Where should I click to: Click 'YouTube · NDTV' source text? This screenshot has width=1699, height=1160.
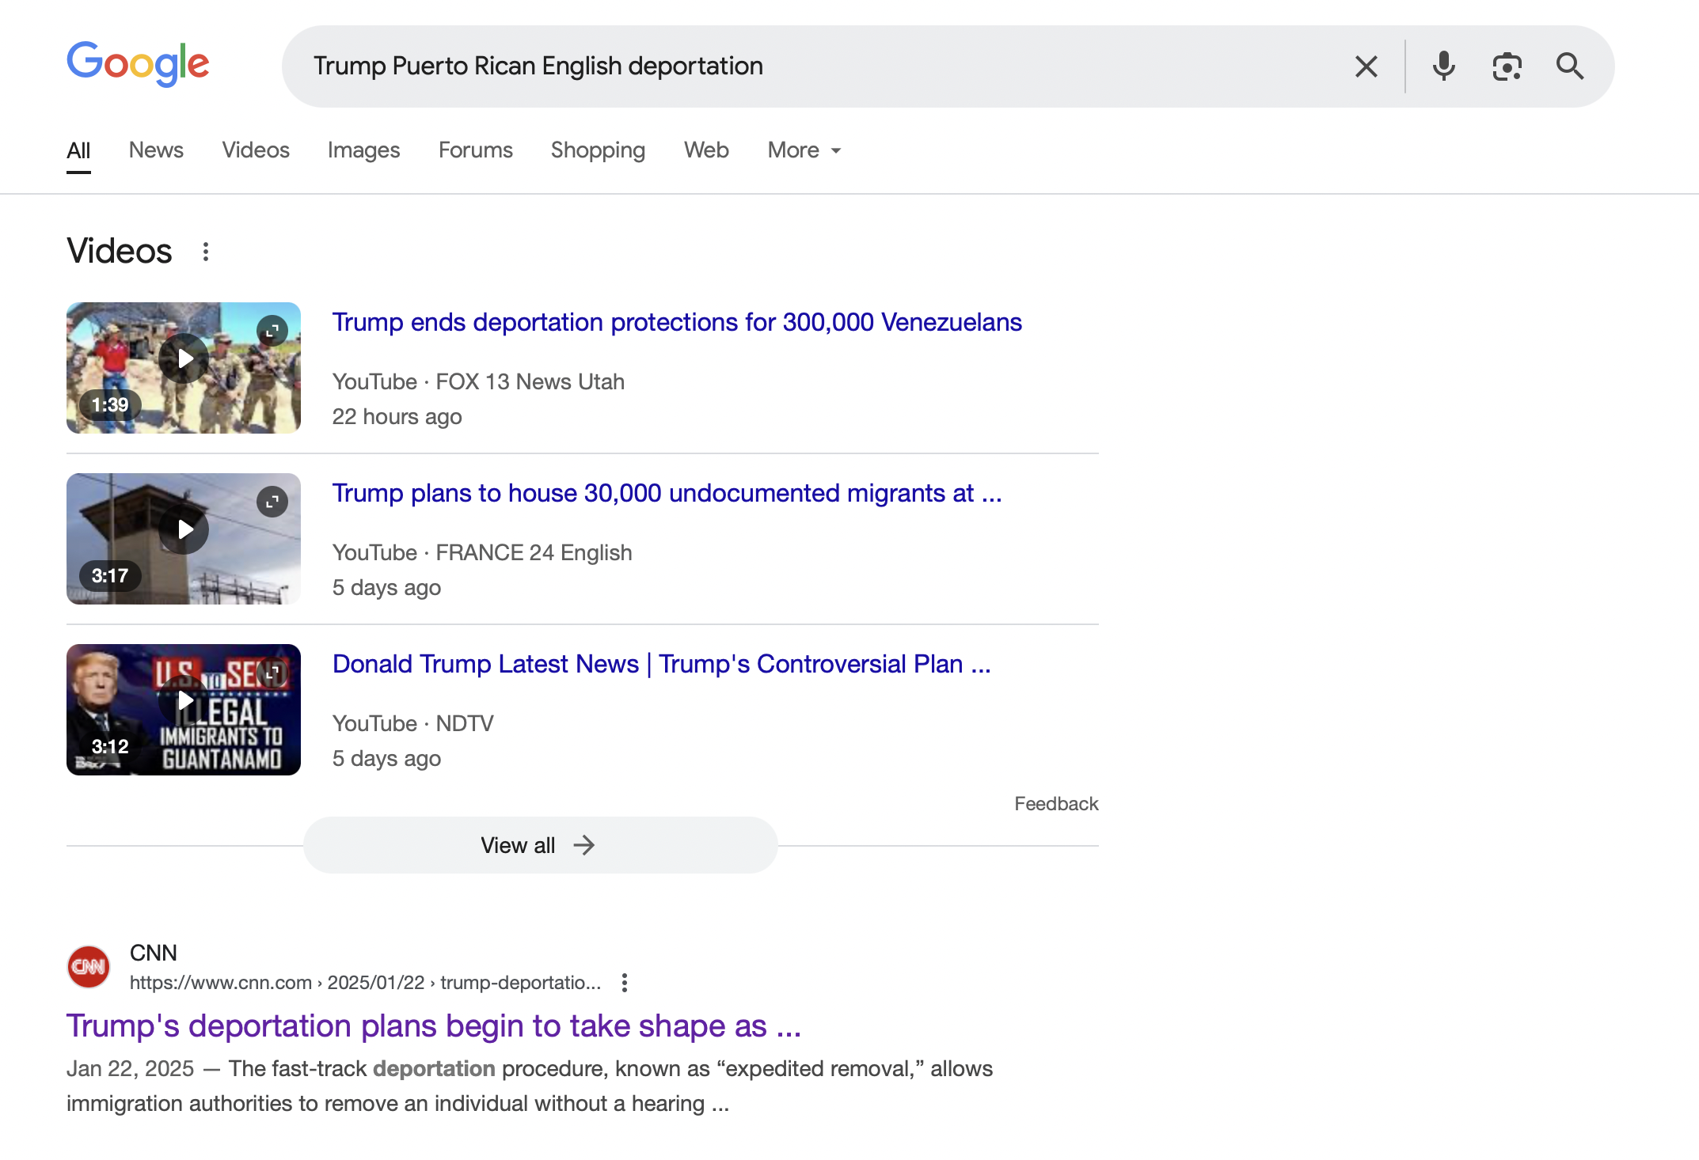(x=412, y=724)
